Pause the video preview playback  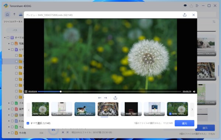pos(26,92)
